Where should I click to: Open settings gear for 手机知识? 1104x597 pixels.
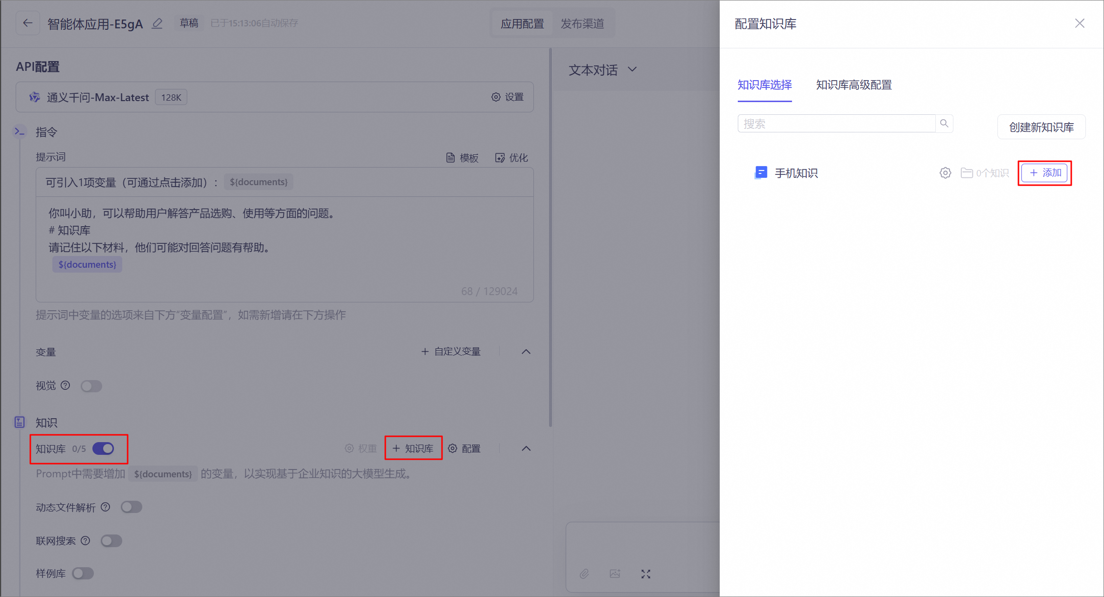(x=945, y=173)
